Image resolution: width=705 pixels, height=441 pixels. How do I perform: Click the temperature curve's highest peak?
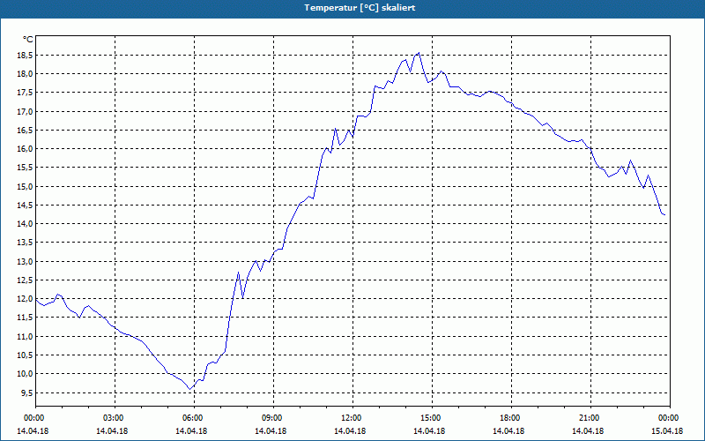tap(419, 53)
